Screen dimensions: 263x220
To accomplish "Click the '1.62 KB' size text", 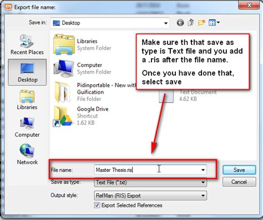I will click(85, 122).
